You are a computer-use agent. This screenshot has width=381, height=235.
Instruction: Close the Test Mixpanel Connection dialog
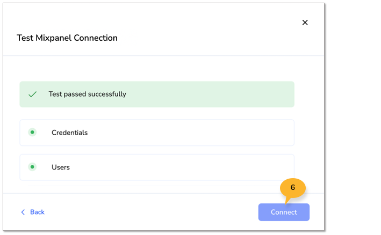[x=305, y=23]
